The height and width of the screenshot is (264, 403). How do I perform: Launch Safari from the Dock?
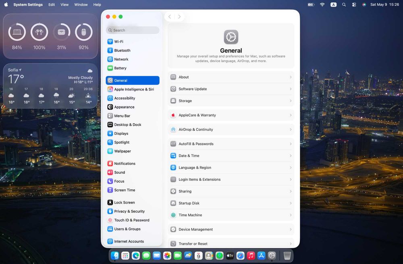[x=240, y=256]
